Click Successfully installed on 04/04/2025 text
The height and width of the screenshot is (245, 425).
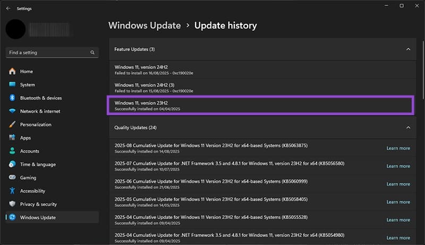coord(147,109)
